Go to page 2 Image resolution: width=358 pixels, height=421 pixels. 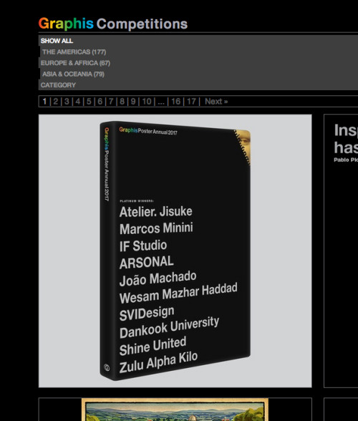pos(56,102)
